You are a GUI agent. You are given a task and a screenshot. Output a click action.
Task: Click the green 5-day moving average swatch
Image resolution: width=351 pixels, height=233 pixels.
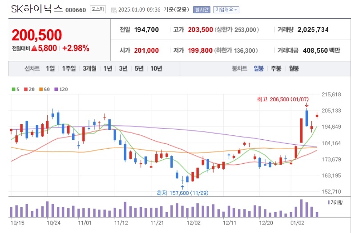[x=13, y=89]
